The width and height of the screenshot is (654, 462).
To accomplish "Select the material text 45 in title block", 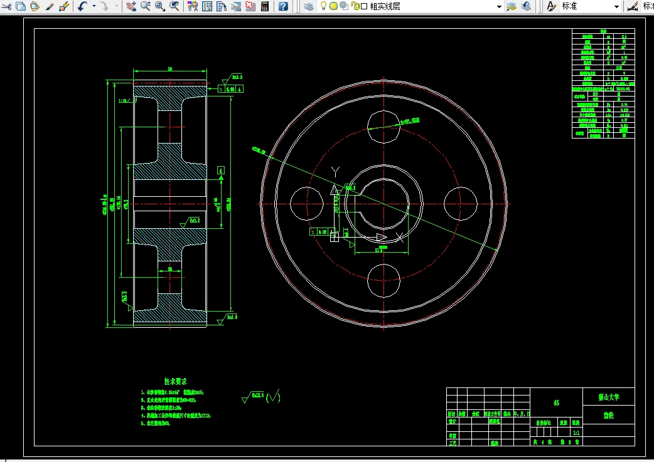I will [556, 403].
